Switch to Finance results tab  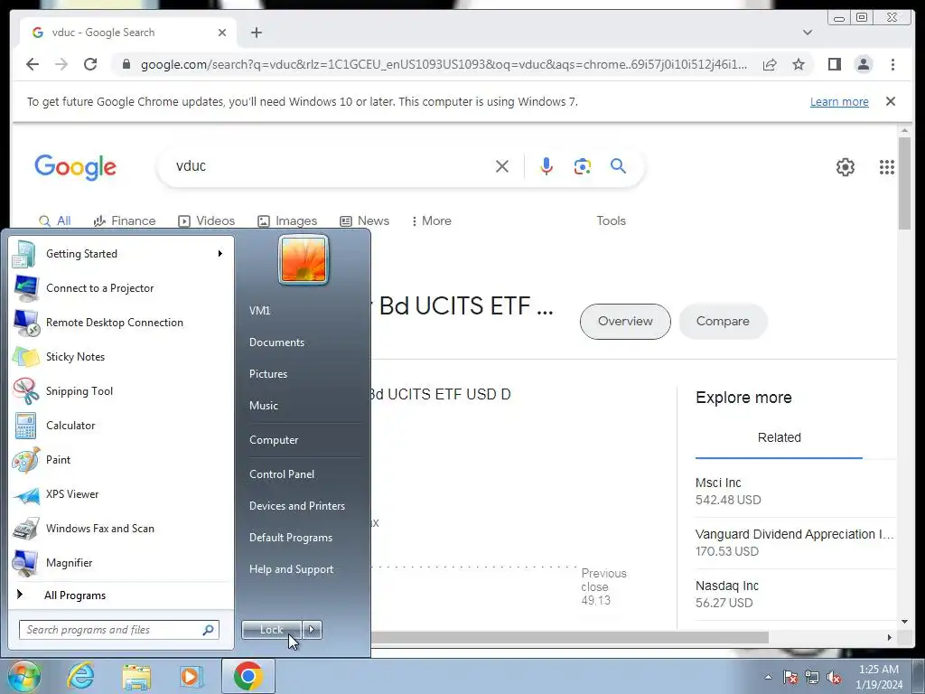(125, 220)
